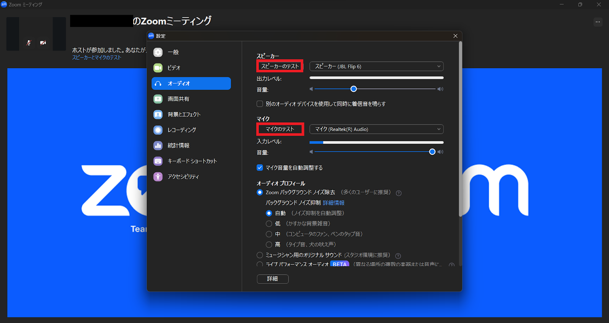
Task: Click the mic volume low icon
Action: click(311, 152)
